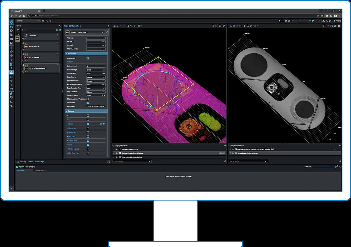Click the toolbox icon in left sidebar
Screen dimensions: 351x247
pos(11,39)
